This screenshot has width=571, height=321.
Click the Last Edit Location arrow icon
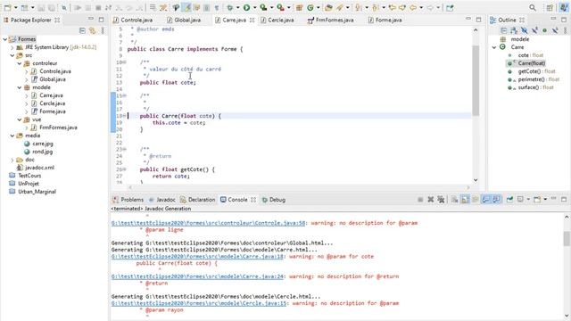tap(393, 8)
